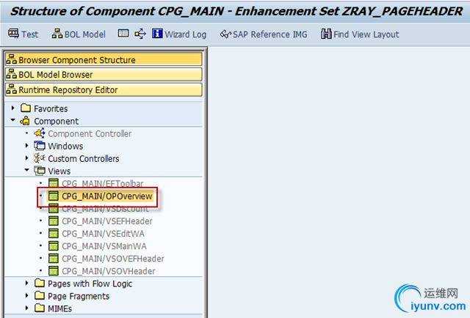Viewport: 470px width, 318px height.
Task: Select Page Fragments label
Action: coord(79,297)
